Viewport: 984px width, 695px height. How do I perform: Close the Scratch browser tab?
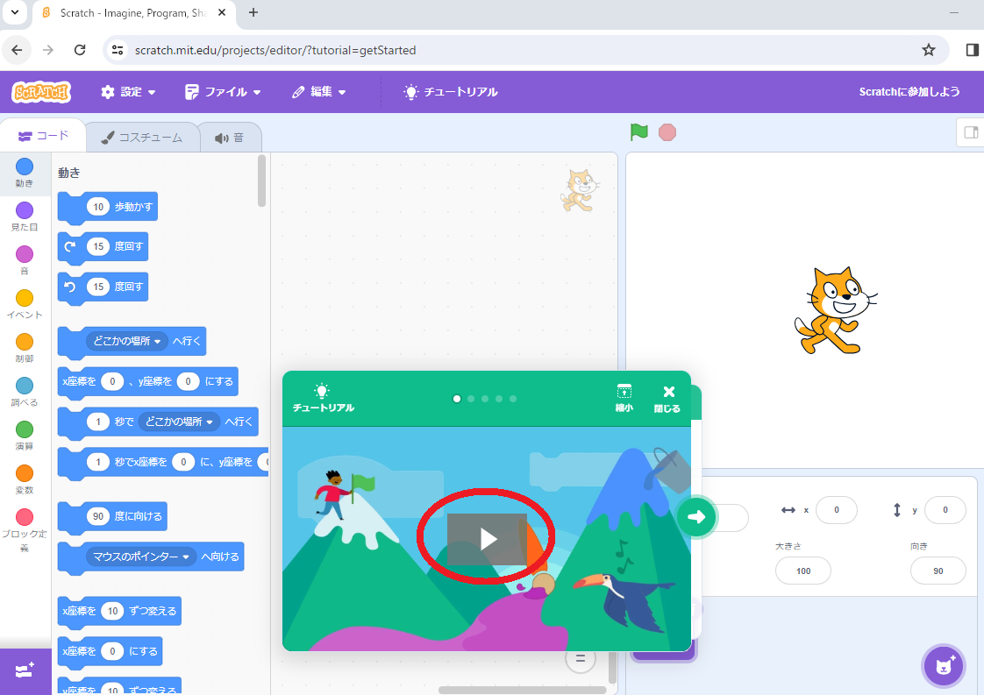click(x=222, y=12)
